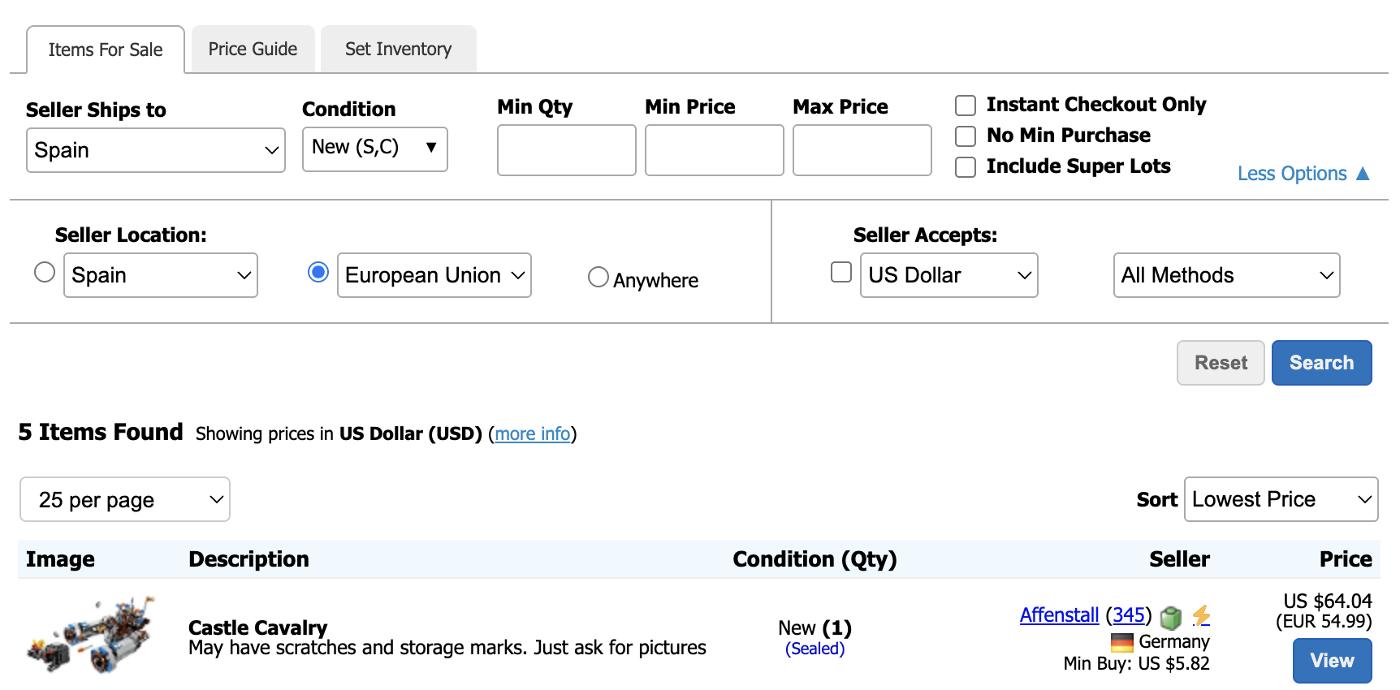Click the Less Options collapse arrow

click(x=1363, y=174)
